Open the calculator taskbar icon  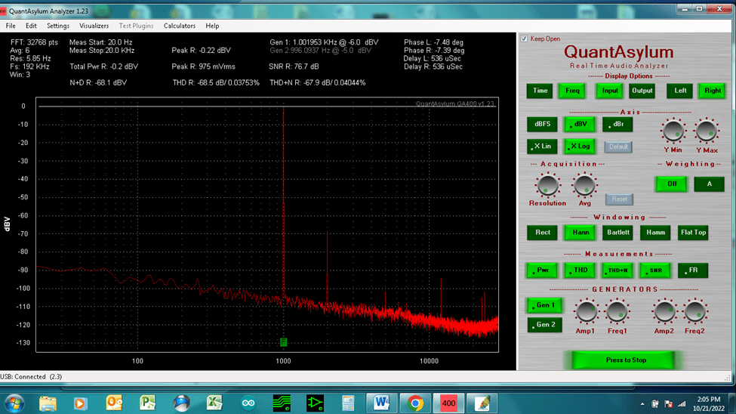[348, 403]
